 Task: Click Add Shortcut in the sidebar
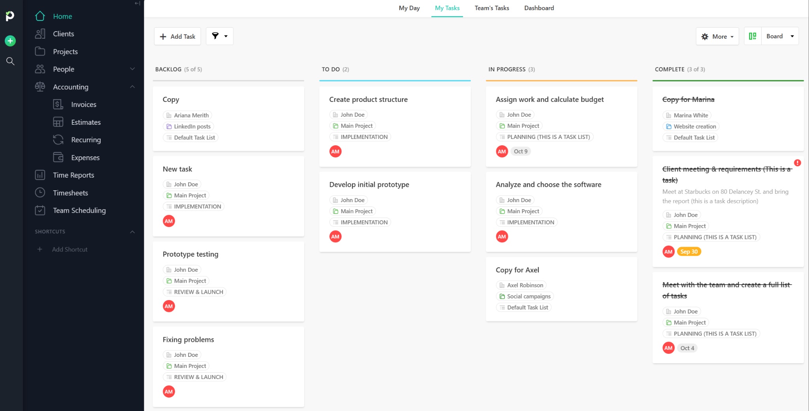[70, 250]
